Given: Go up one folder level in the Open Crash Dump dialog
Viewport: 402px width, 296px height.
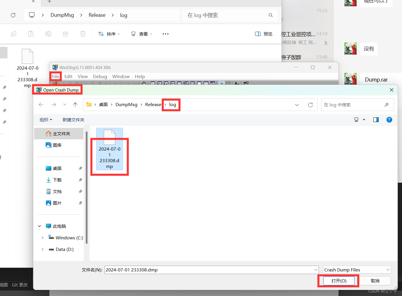Looking at the screenshot, I should 75,105.
